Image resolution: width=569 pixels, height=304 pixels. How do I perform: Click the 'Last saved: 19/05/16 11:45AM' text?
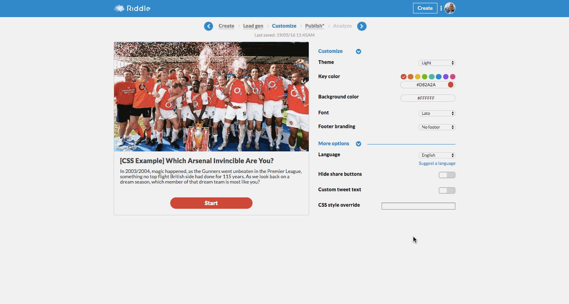pos(284,35)
